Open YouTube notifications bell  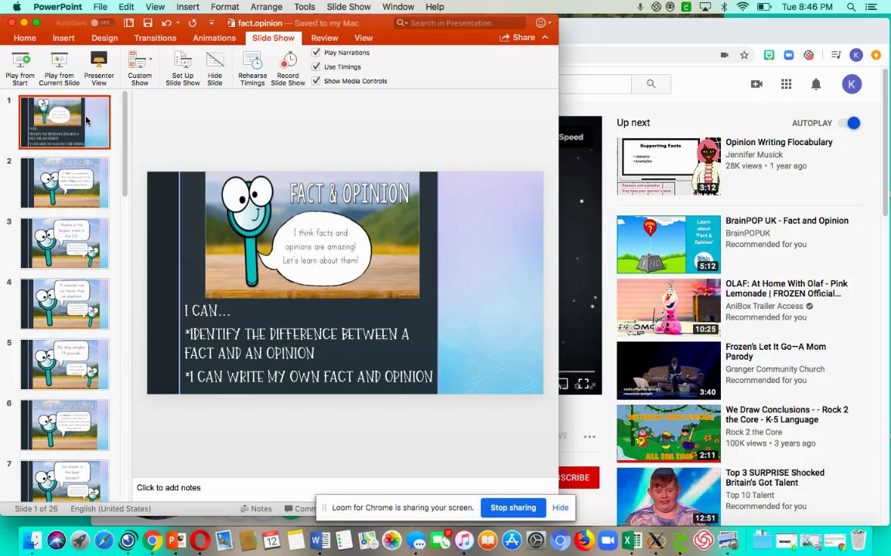pyautogui.click(x=816, y=84)
